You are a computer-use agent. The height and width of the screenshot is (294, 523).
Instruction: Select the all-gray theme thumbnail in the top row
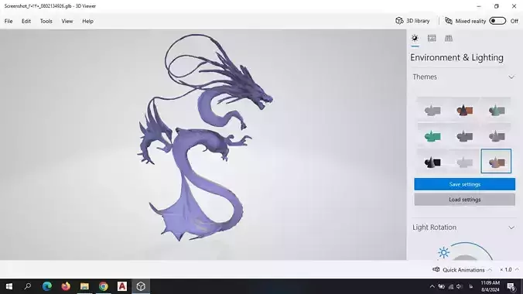click(432, 110)
